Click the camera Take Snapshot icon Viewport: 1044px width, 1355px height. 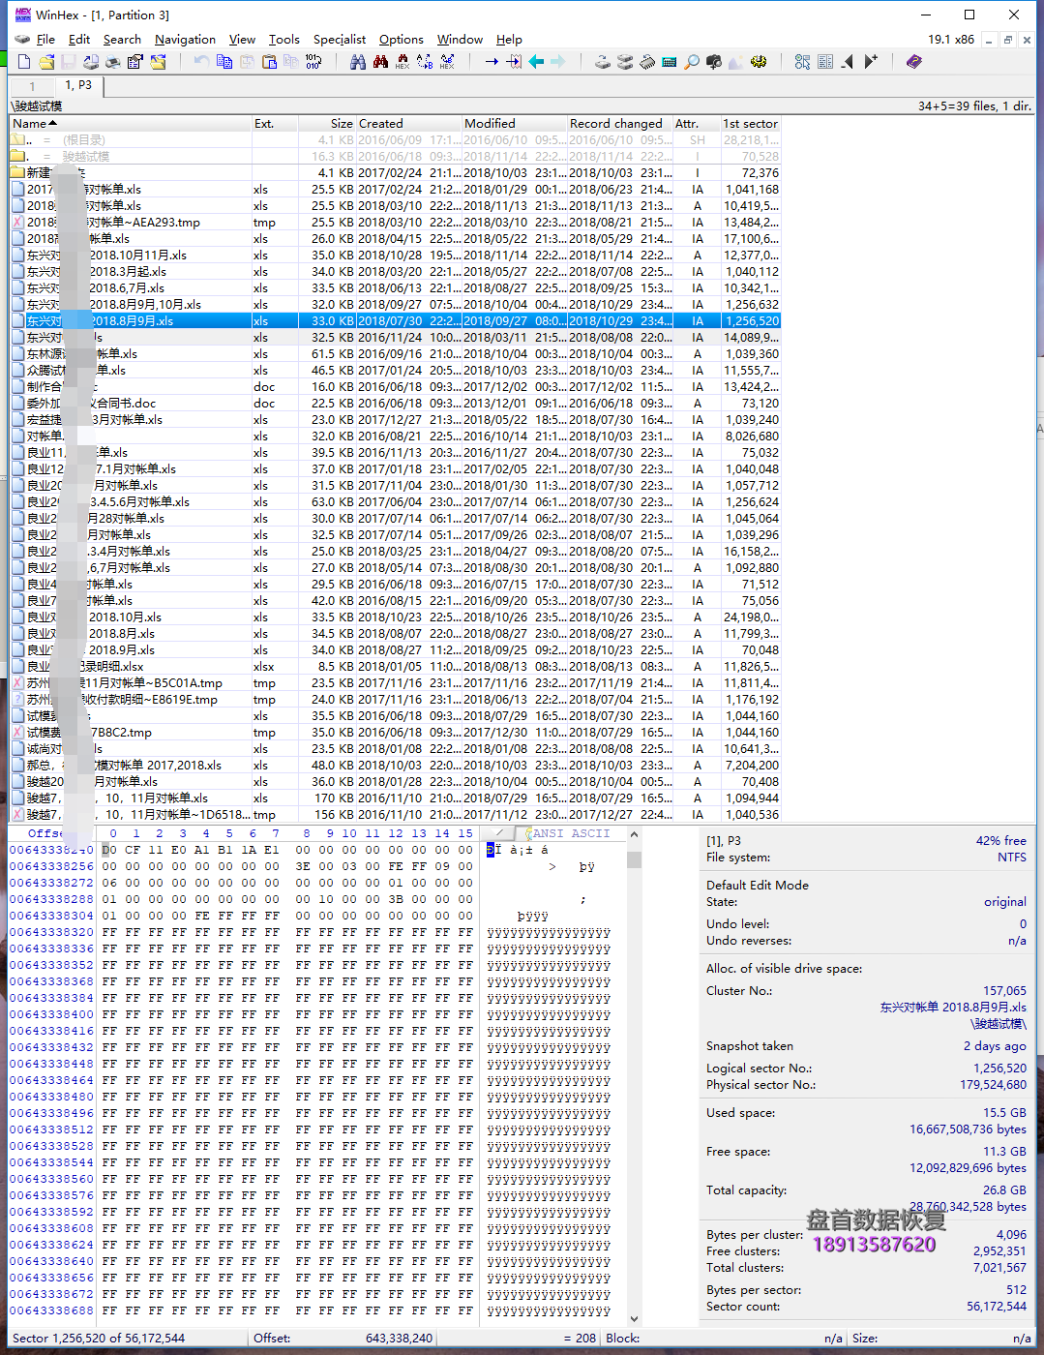click(x=714, y=62)
